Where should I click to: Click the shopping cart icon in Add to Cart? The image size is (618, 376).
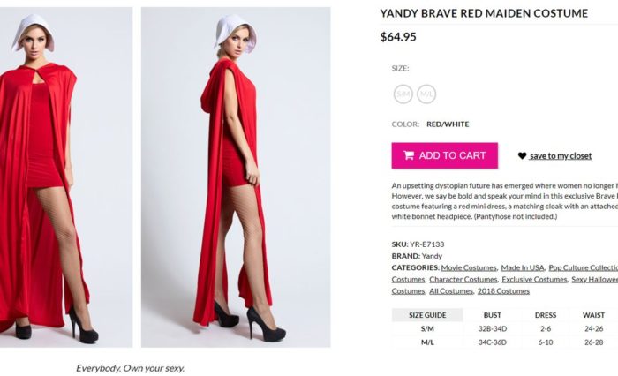click(409, 155)
